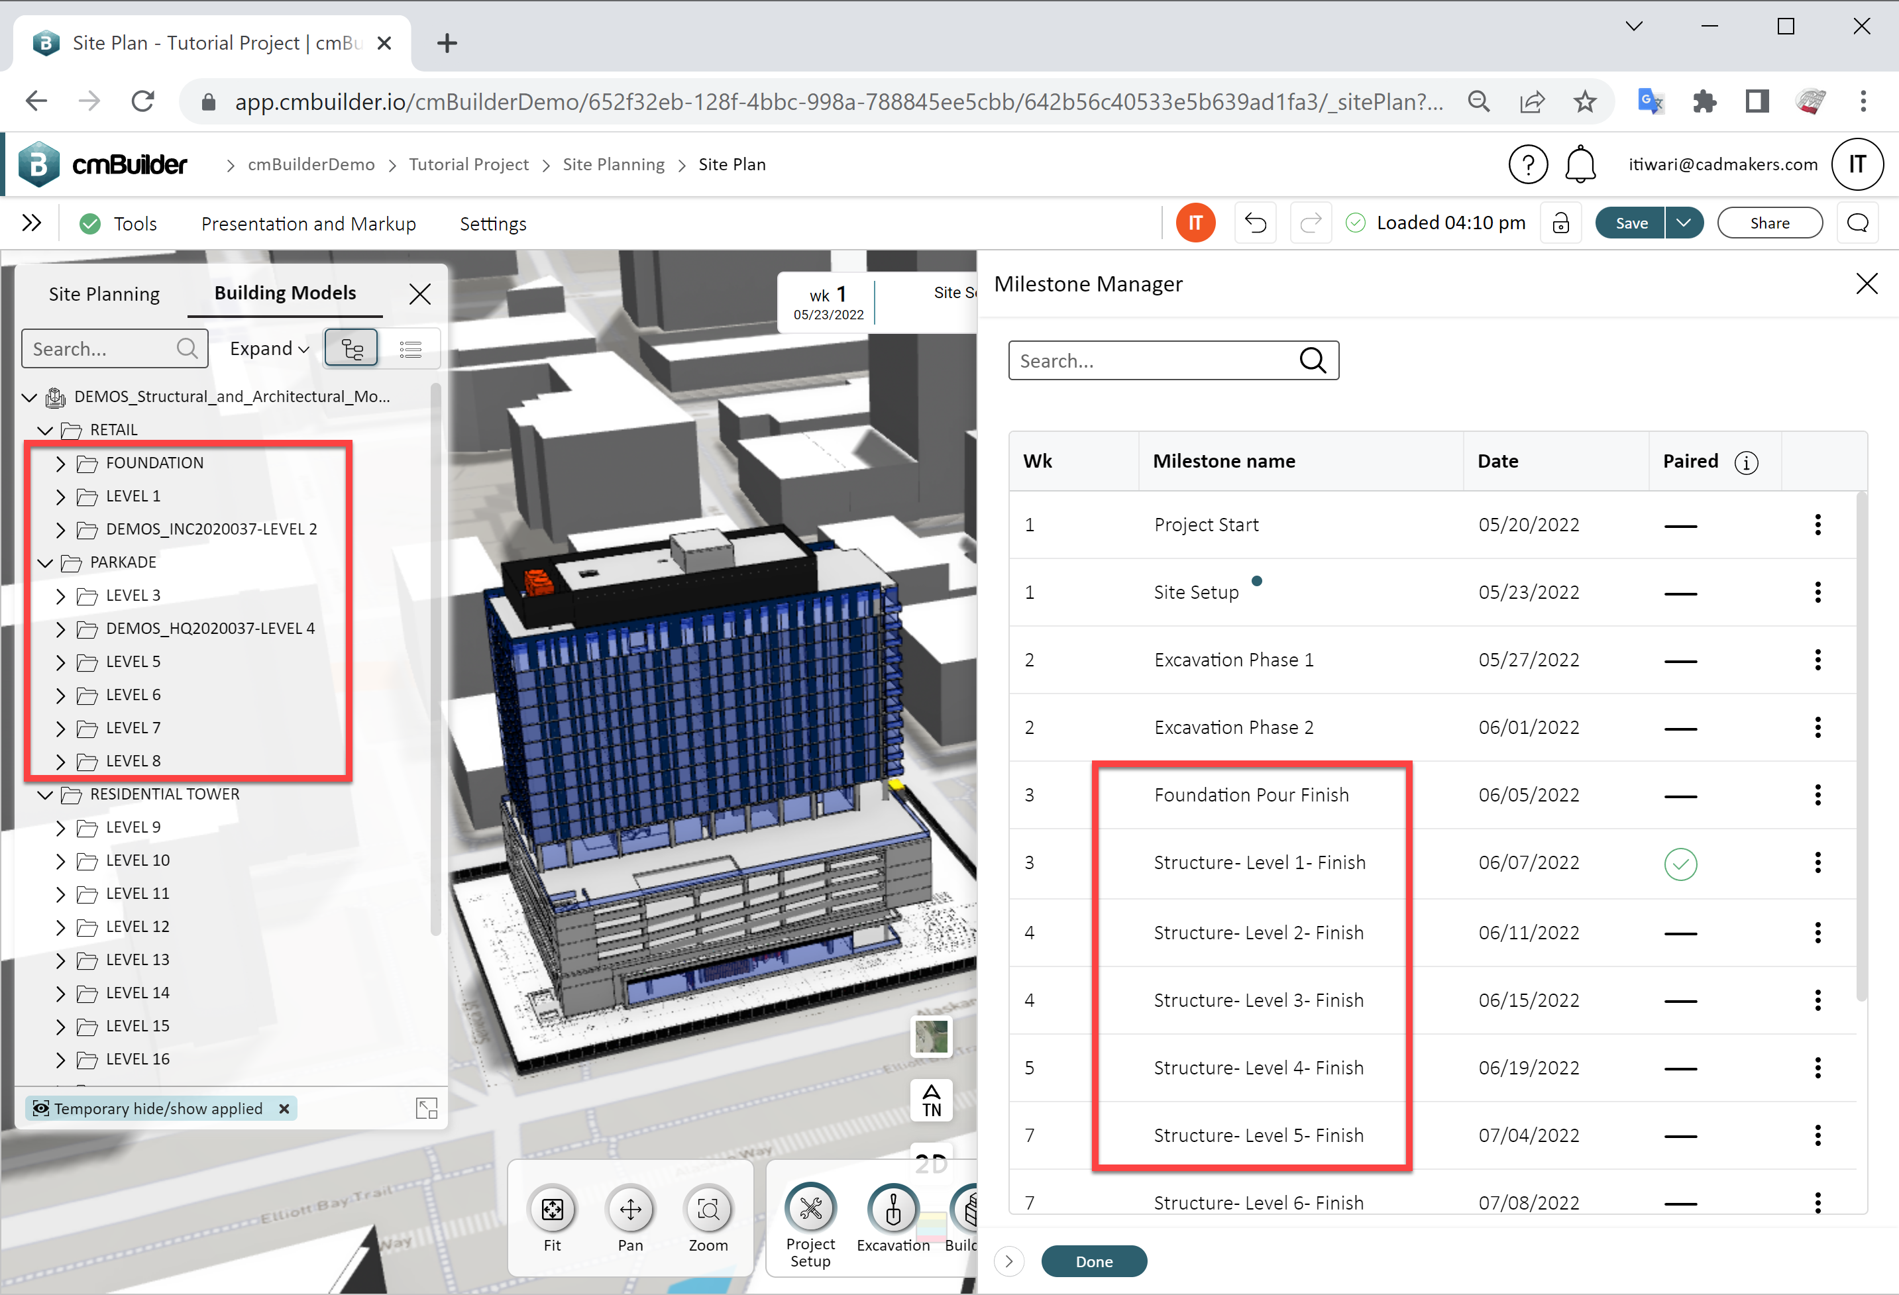
Task: Activate the Zoom tool
Action: pyautogui.click(x=708, y=1210)
